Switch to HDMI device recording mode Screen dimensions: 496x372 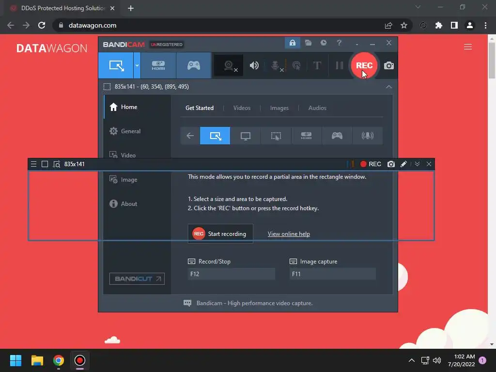point(158,65)
